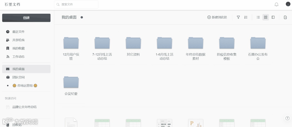
Task: Select the presentation file thumbnail with P
Action: (x=196, y=123)
